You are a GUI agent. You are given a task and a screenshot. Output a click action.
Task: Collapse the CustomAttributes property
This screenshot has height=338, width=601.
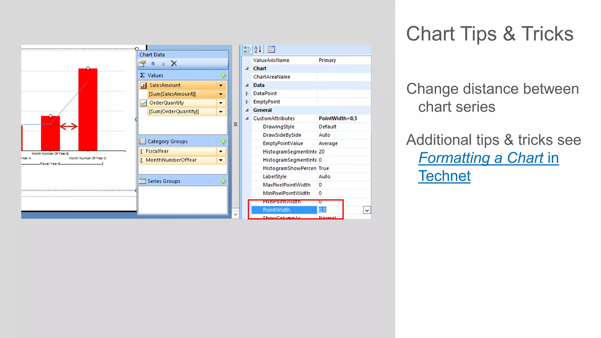click(x=247, y=118)
